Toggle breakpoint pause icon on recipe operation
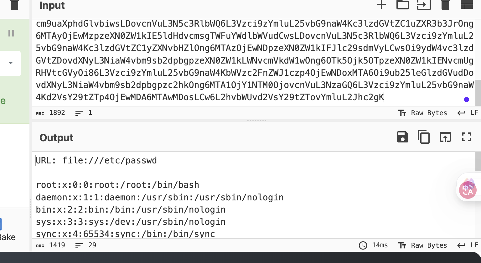 (11, 33)
